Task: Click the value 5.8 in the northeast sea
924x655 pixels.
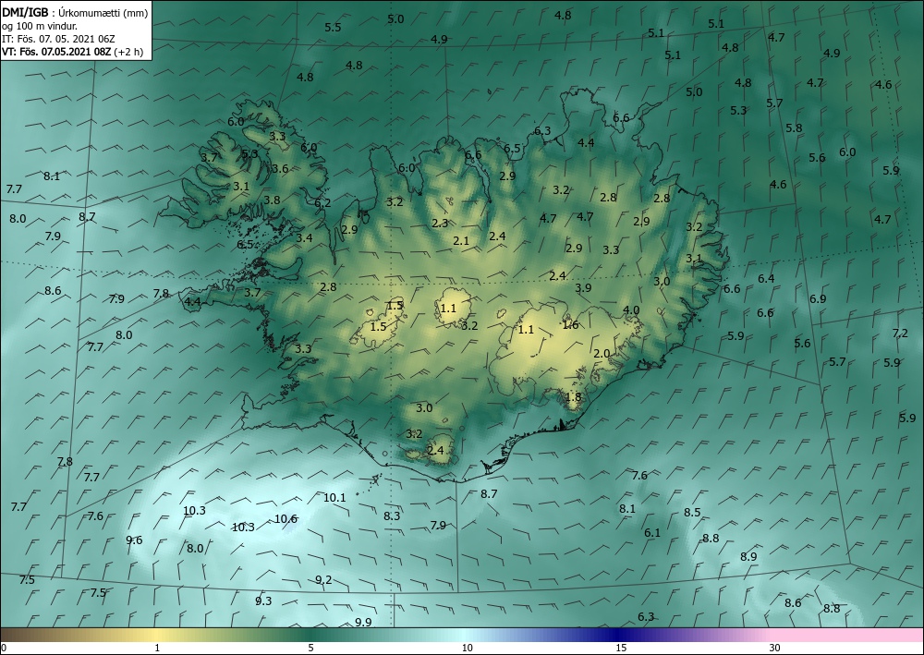Action: (794, 127)
